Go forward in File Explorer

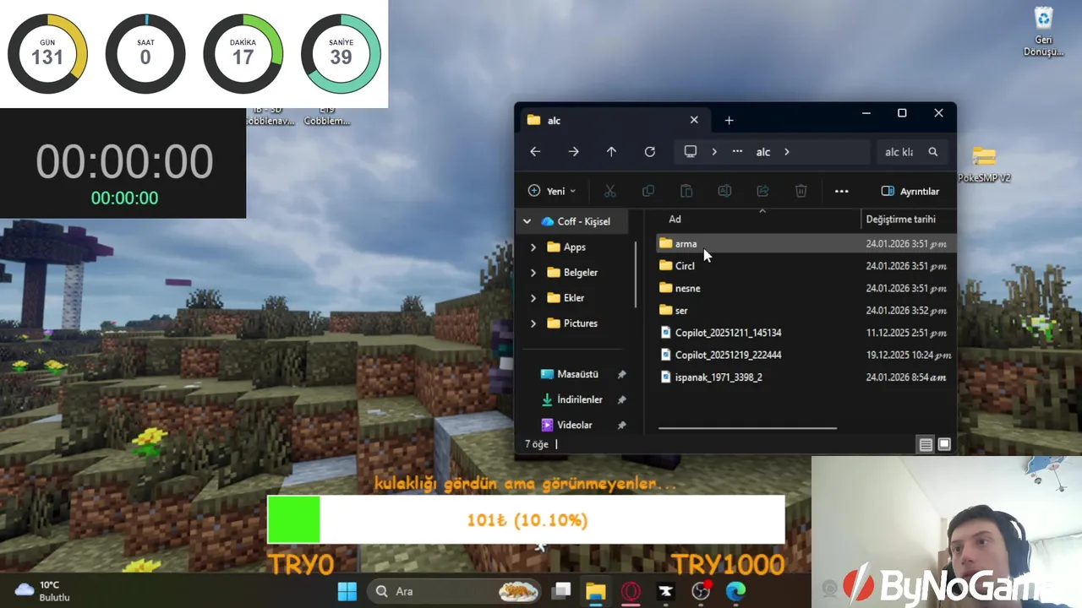tap(573, 152)
